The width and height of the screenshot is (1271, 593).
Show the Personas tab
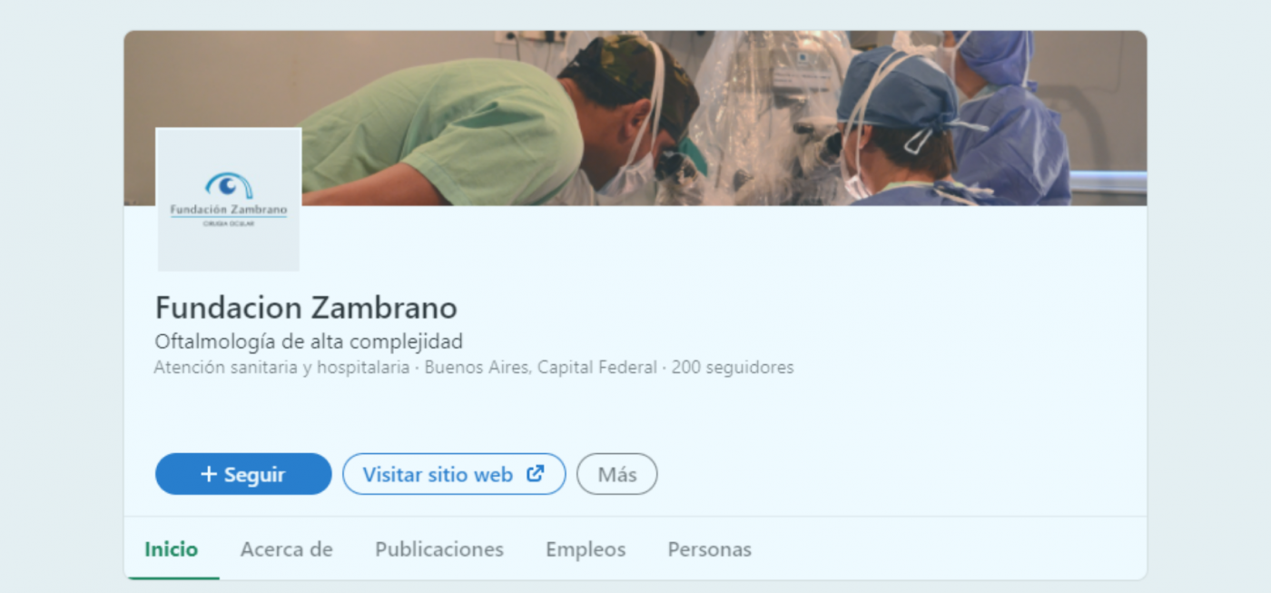710,549
